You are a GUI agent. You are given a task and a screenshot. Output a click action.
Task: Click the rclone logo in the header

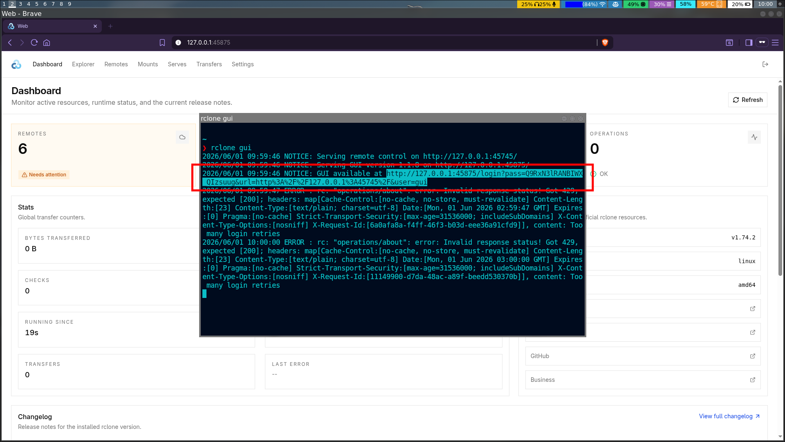(16, 64)
